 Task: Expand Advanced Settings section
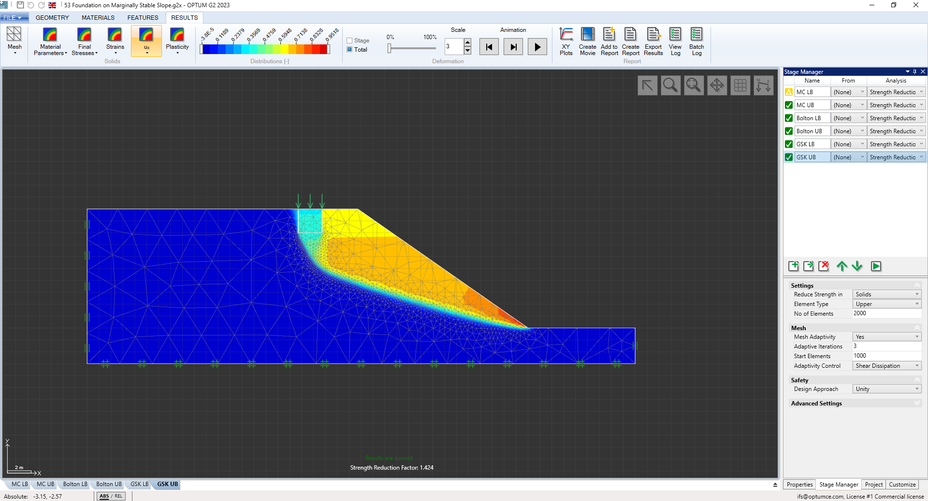point(917,403)
